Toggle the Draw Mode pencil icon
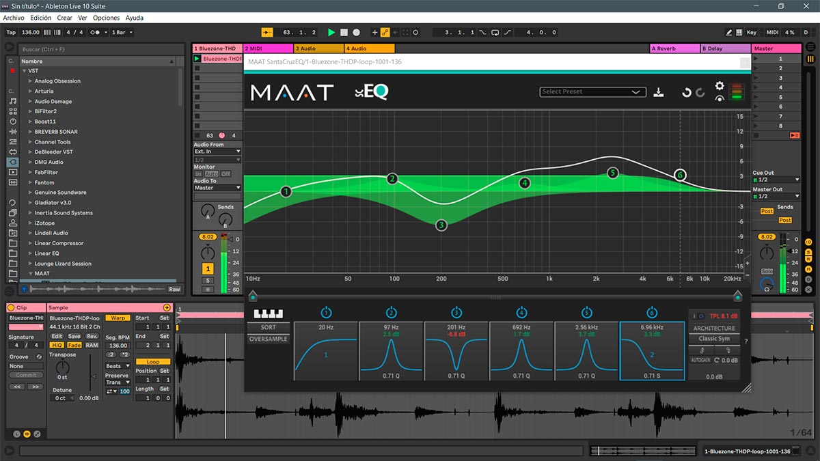820x461 pixels. (x=730, y=32)
